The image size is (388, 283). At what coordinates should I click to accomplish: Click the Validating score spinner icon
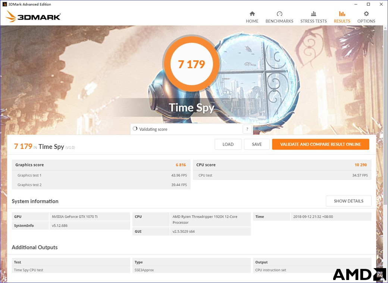(135, 129)
